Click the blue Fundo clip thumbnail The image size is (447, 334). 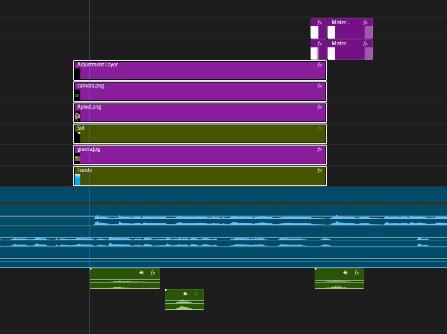[77, 179]
